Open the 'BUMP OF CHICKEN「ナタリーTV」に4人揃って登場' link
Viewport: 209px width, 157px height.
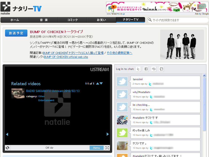pos(73,53)
